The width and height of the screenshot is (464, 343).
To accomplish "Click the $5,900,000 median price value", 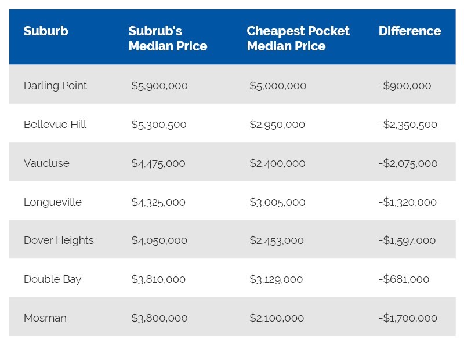I will point(159,86).
